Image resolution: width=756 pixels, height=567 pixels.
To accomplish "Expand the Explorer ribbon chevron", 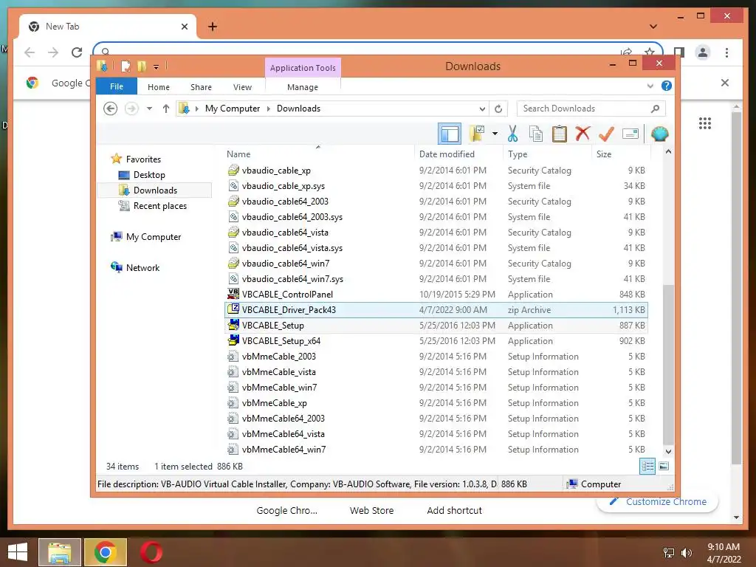I will click(x=650, y=86).
